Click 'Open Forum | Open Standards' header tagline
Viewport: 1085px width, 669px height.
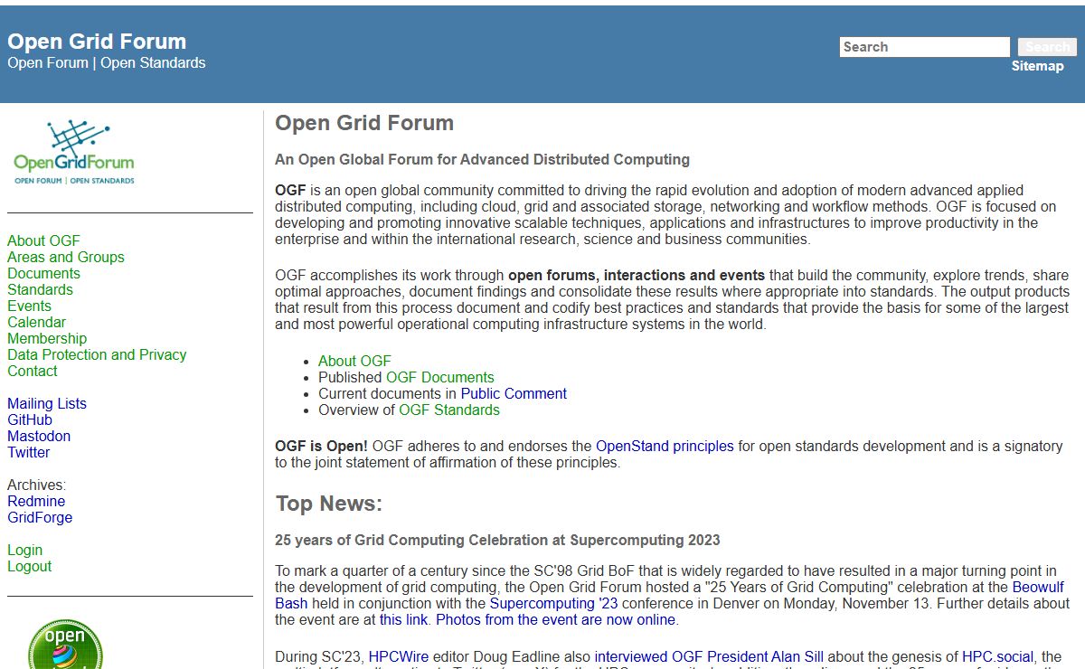point(107,62)
